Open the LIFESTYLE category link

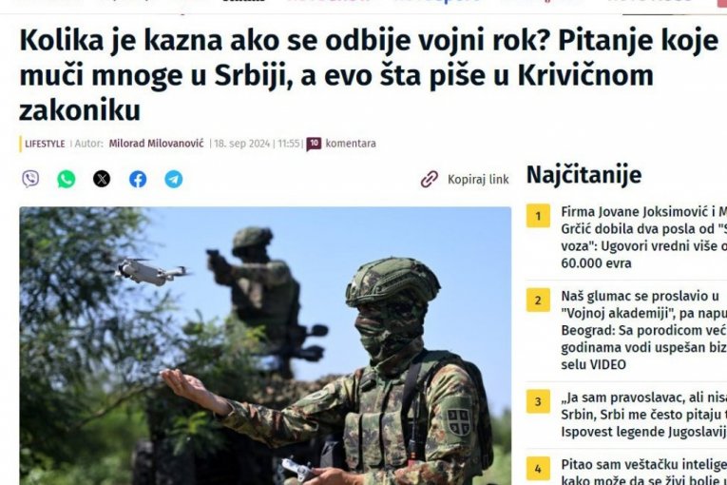tap(45, 144)
